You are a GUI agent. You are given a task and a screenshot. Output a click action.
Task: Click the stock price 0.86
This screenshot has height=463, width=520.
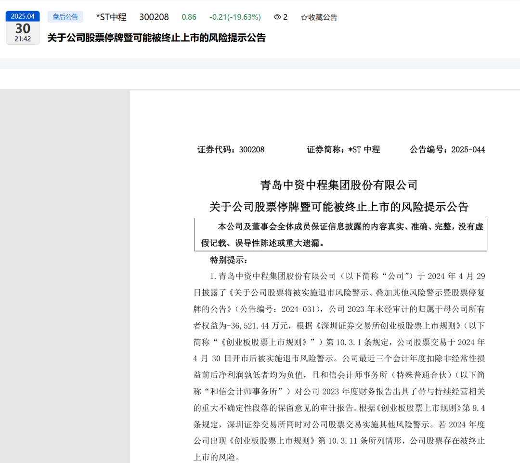pos(189,17)
